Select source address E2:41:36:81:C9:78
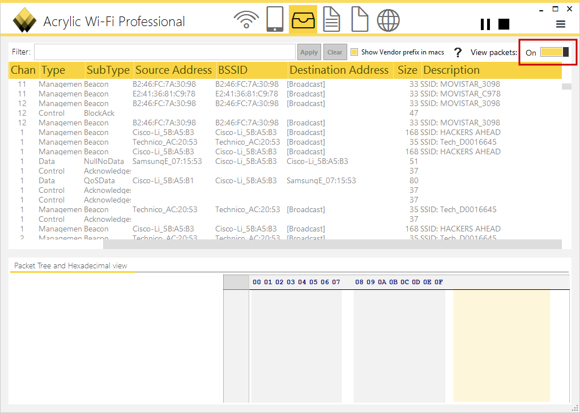Image resolution: width=580 pixels, height=413 pixels. coord(164,94)
